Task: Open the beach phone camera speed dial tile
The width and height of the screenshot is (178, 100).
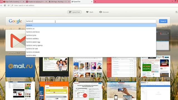Action: [x=122, y=91]
